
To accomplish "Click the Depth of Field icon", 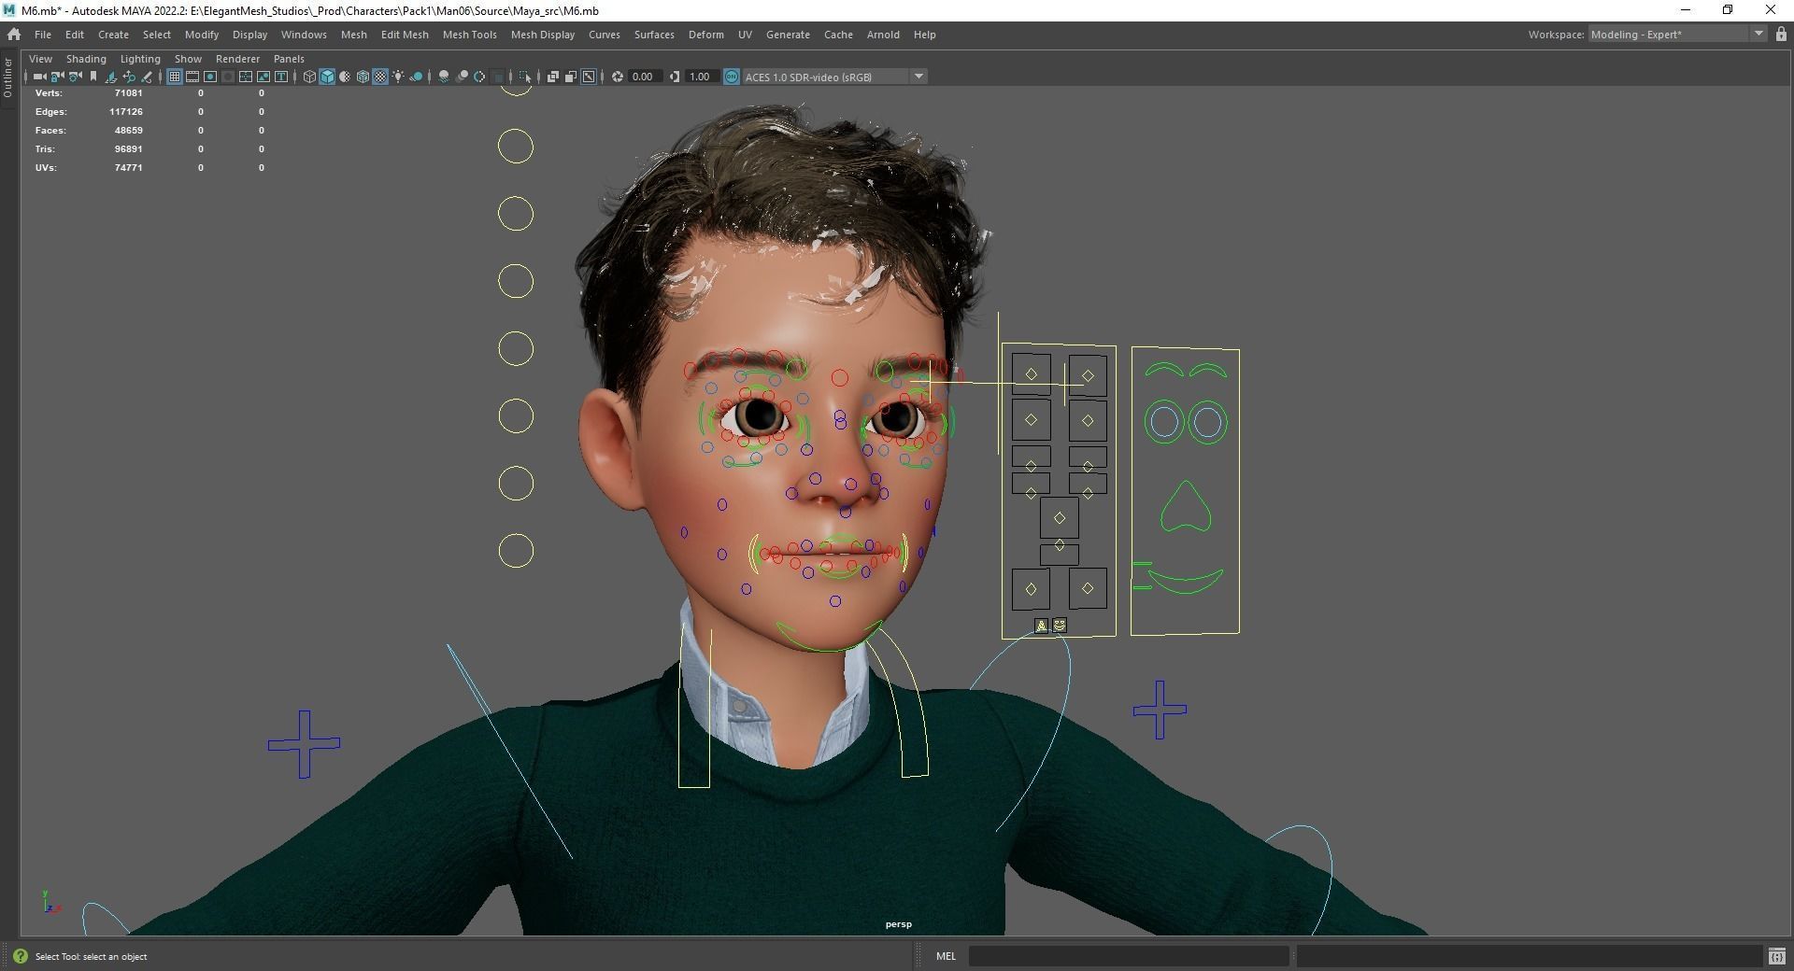I will [x=498, y=77].
